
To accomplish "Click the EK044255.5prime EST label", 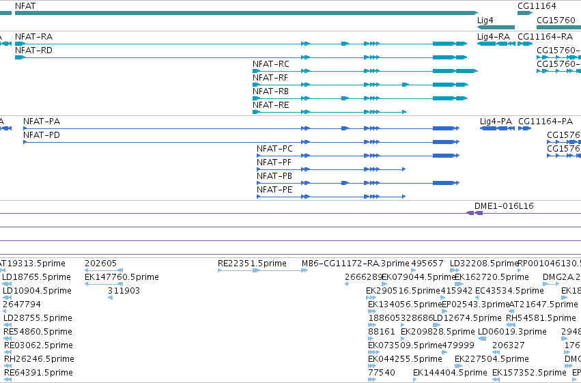I will 405,360.
